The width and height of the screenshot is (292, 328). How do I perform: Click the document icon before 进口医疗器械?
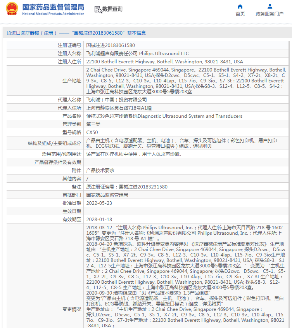pos(9,33)
